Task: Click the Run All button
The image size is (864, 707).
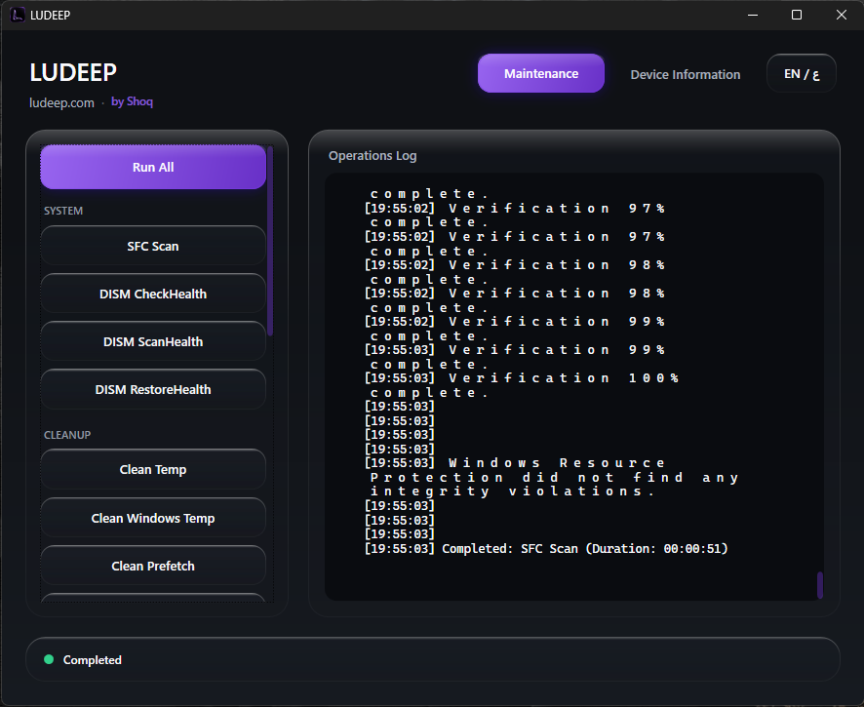Action: pos(153,167)
